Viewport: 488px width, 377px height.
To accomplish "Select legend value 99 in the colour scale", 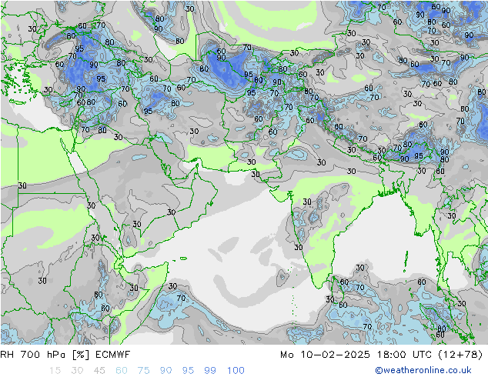I will pos(210,371).
